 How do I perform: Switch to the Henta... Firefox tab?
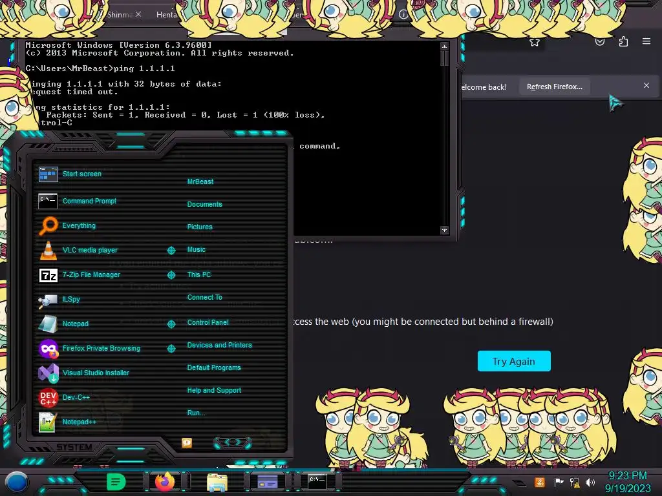[167, 15]
